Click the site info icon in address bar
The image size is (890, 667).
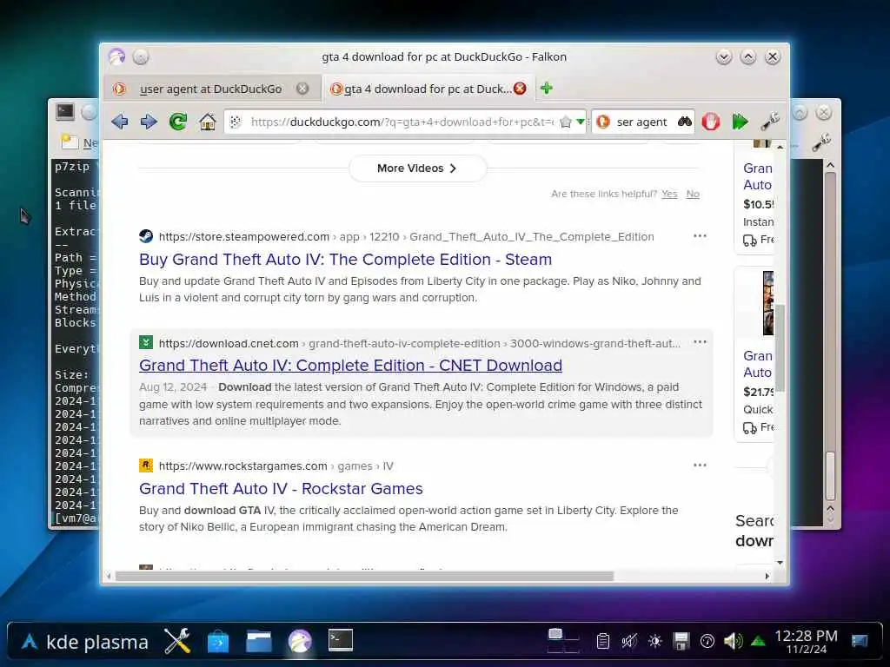click(236, 122)
